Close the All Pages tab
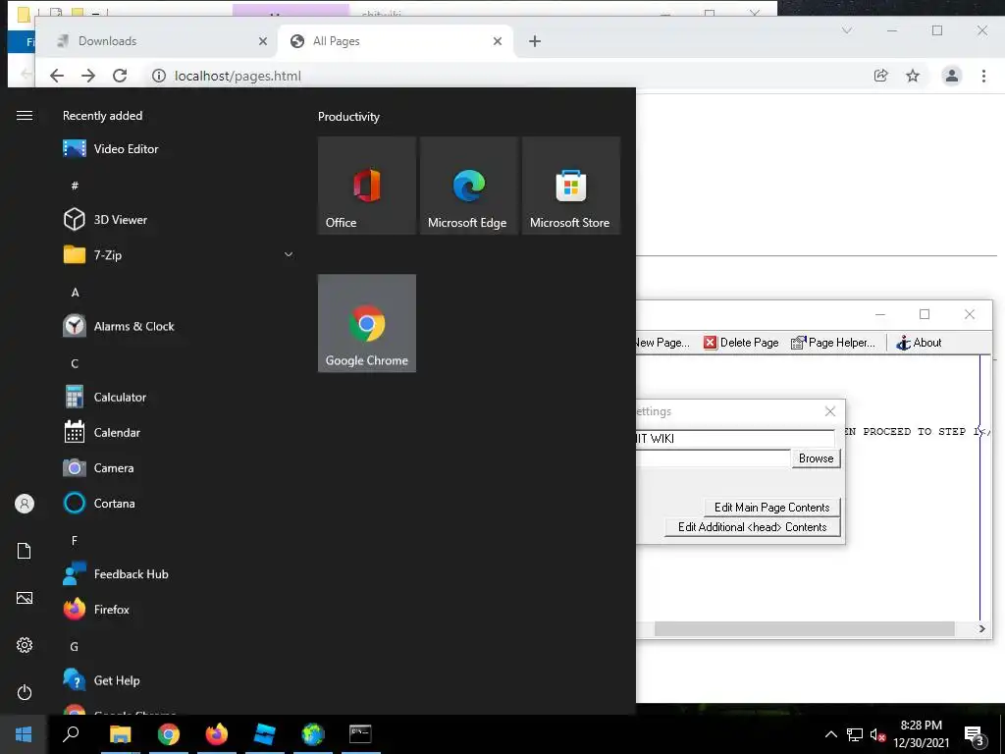Screen dimensions: 1005x754 [x=498, y=41]
